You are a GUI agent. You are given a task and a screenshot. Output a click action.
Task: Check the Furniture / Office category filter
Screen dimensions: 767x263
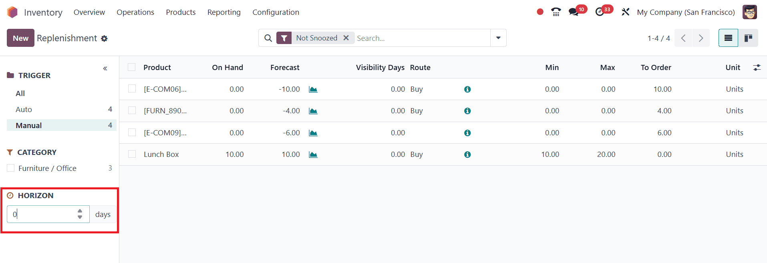pos(11,168)
